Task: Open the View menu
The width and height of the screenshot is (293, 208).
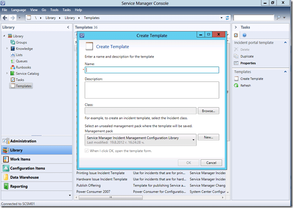Action: pos(34,10)
